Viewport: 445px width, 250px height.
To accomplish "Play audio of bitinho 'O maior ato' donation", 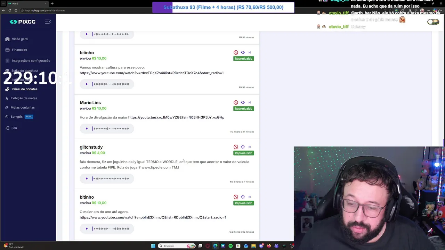I will click(x=87, y=228).
